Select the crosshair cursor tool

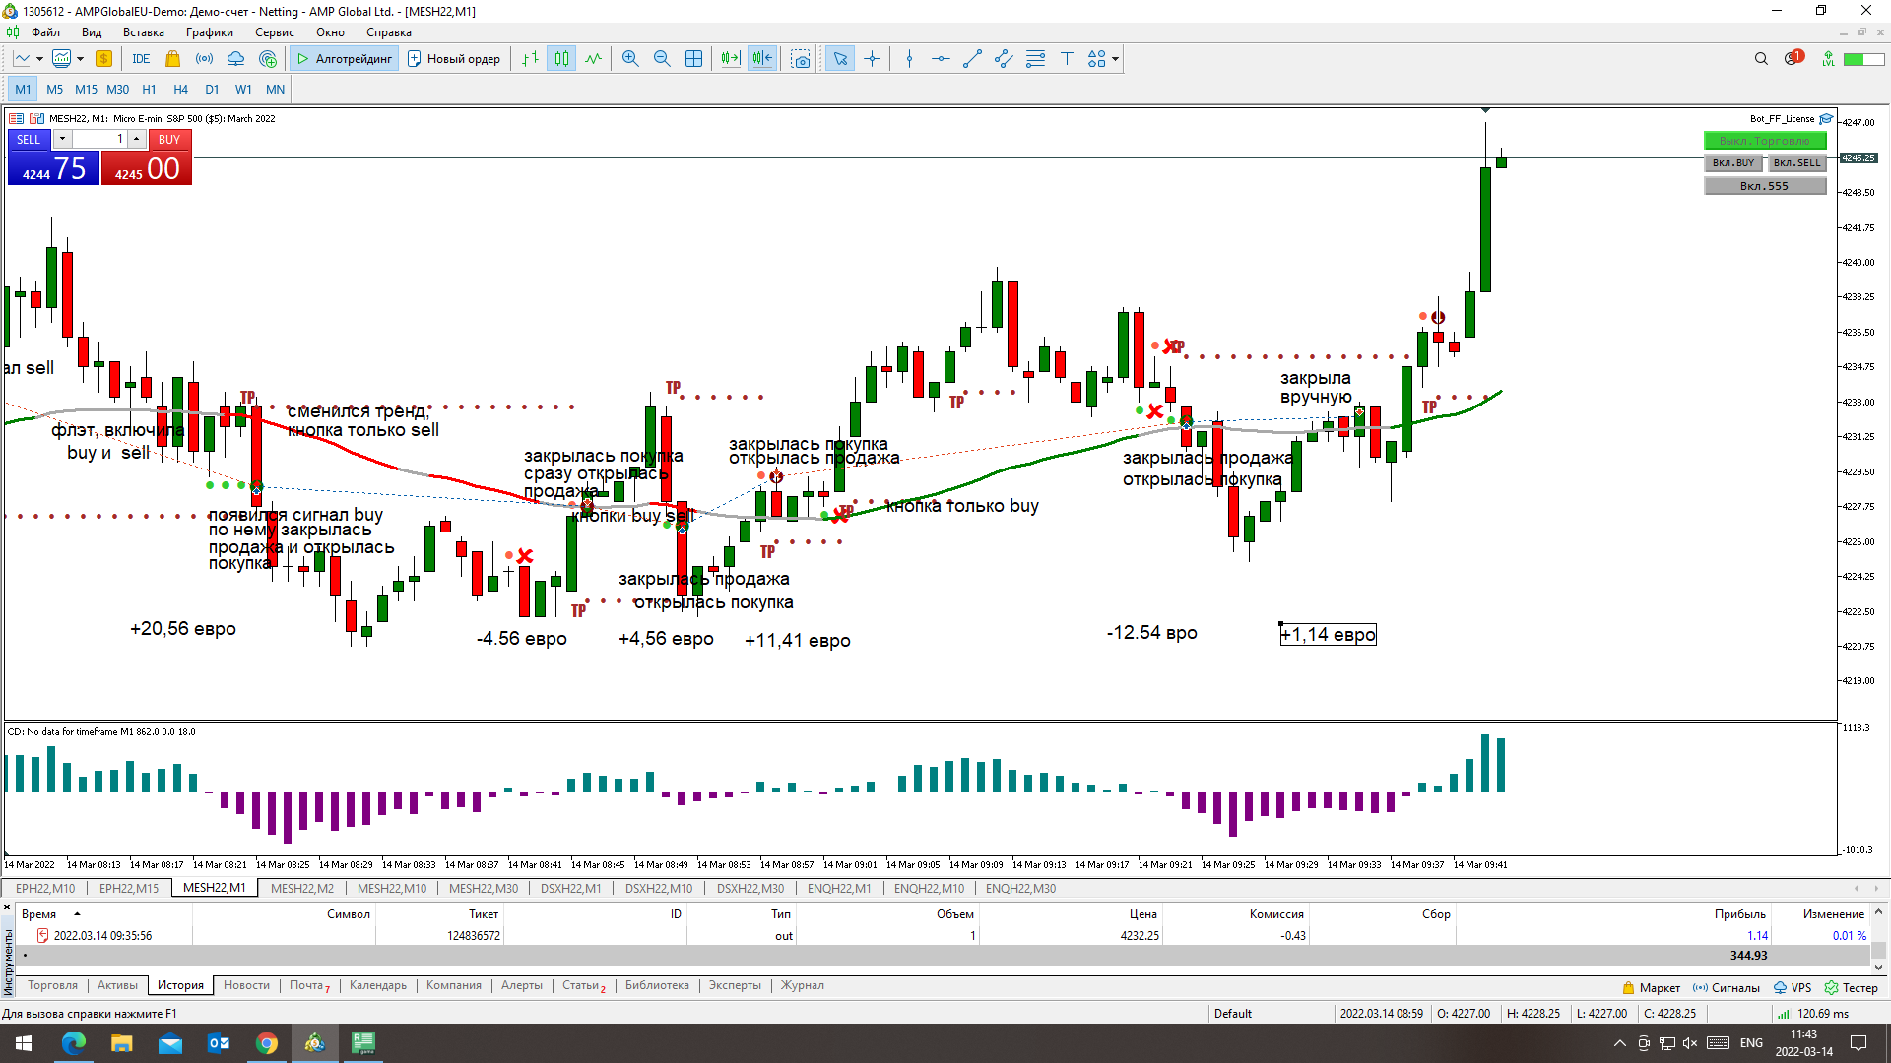(872, 59)
